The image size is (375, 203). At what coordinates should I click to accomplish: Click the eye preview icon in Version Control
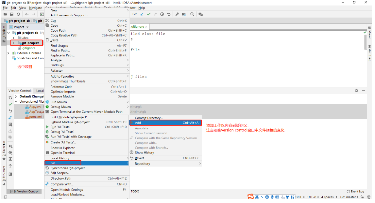point(10,153)
